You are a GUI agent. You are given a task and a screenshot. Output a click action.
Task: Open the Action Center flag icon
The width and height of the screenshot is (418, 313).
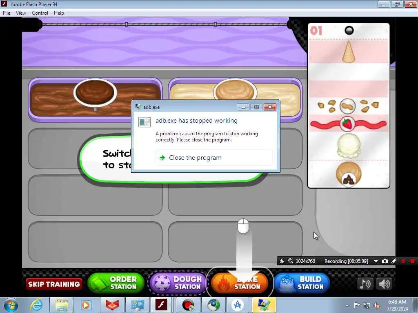357,305
